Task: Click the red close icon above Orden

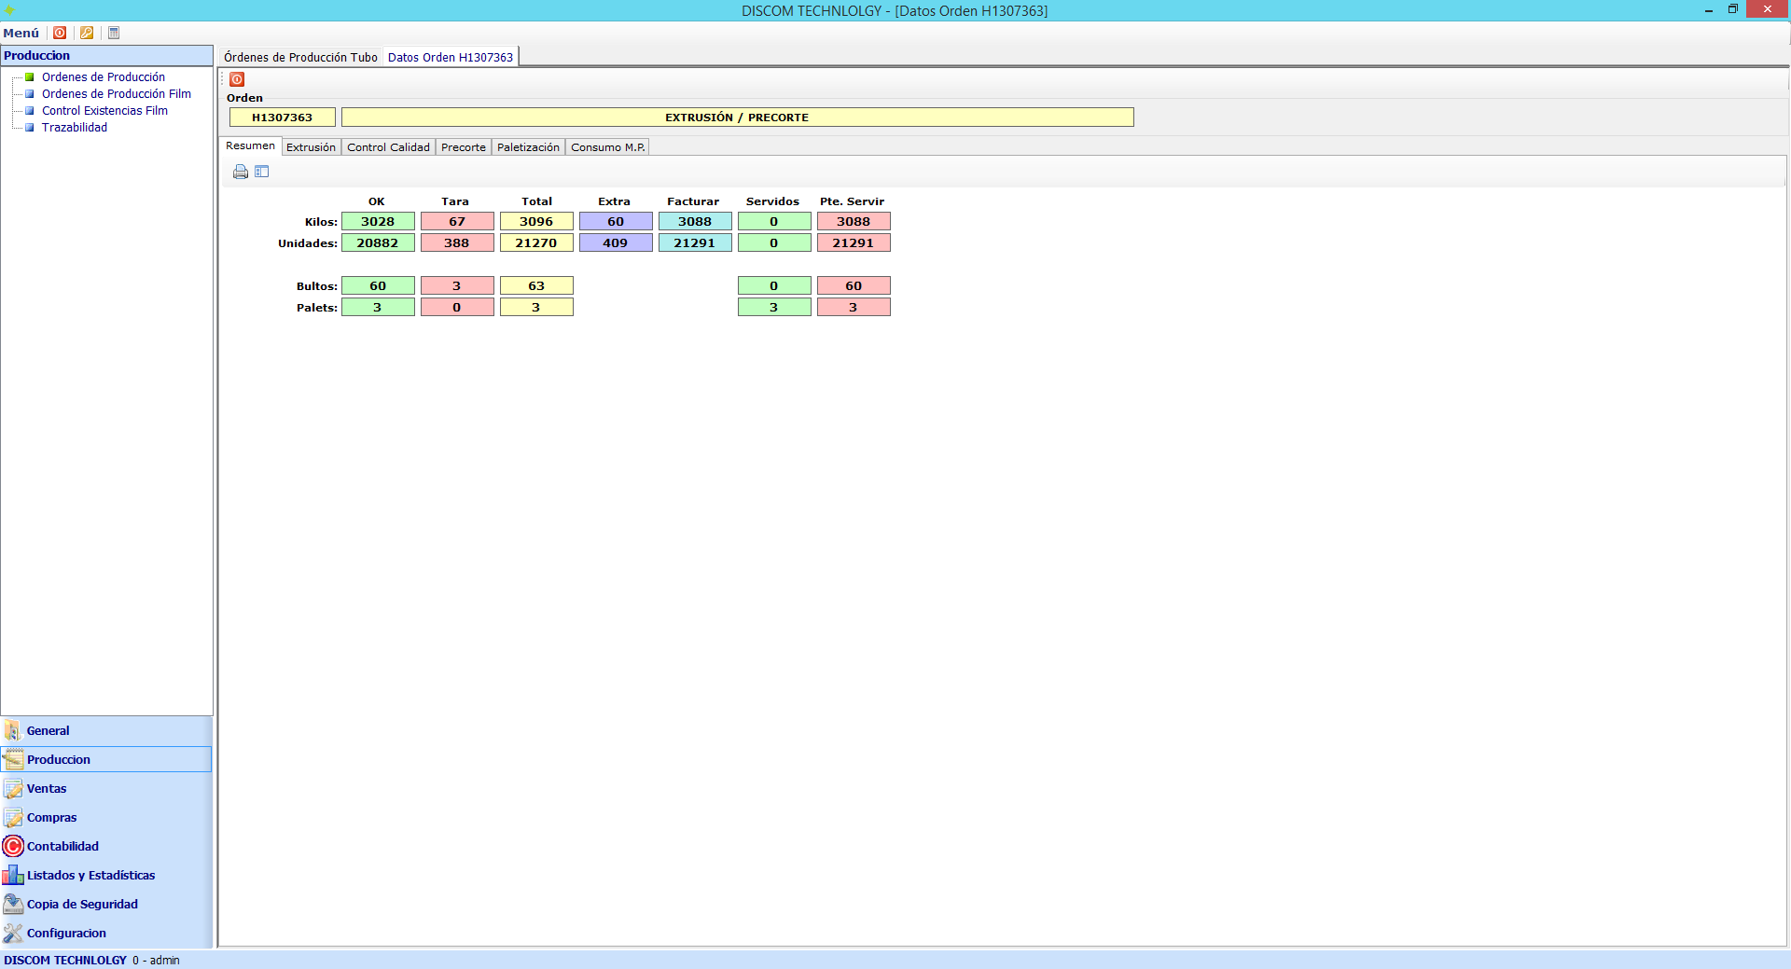Action: 237,79
